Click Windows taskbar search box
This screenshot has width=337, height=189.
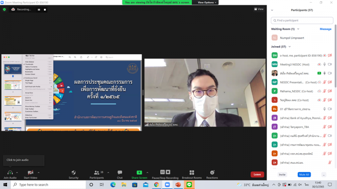(x=48, y=184)
